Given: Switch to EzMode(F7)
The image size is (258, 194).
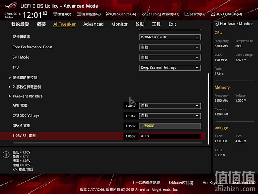Looking at the screenshot, I should click(181, 183).
